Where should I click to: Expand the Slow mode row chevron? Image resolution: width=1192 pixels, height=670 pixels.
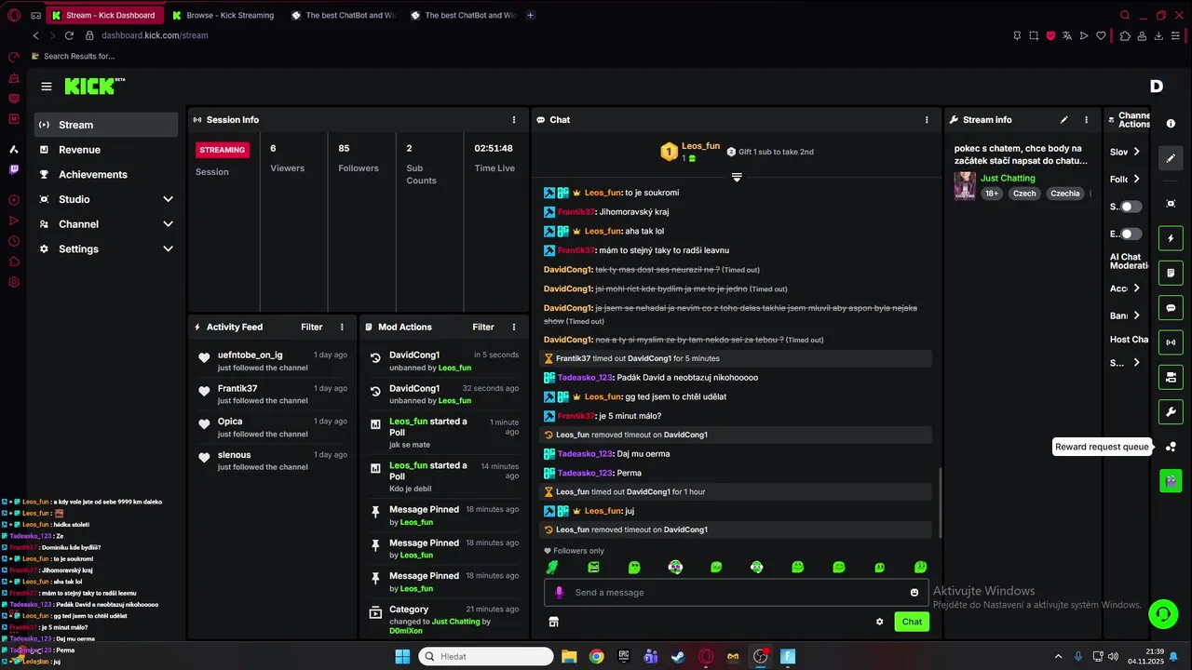(1136, 152)
